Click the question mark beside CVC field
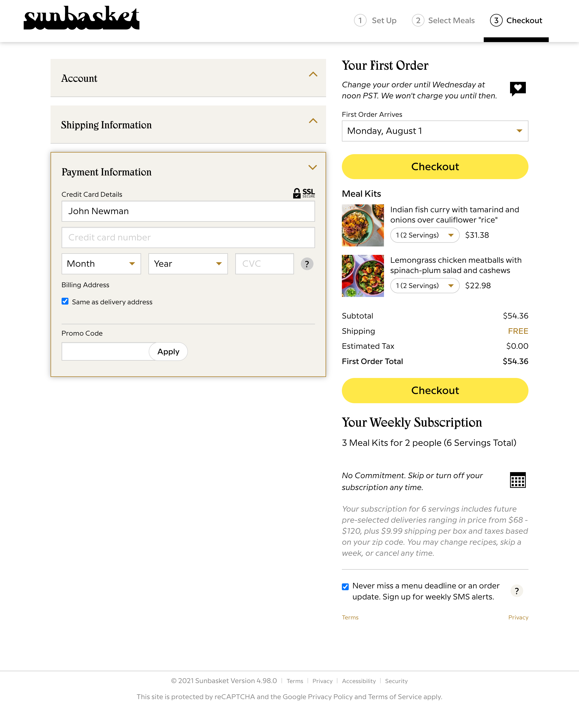 [x=307, y=264]
